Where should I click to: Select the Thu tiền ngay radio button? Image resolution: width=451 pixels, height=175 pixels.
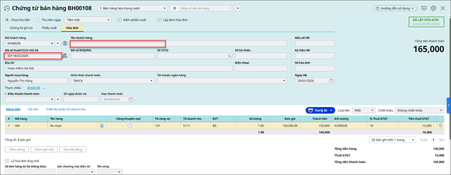(38, 20)
